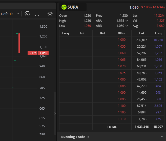This screenshot has height=141, width=166.
Task: Expand the ARA 1,535 dropdown
Action: pyautogui.click(x=127, y=21)
